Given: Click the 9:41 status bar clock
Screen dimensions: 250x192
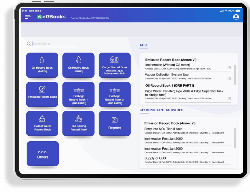Looking at the screenshot, I should 25,11.
